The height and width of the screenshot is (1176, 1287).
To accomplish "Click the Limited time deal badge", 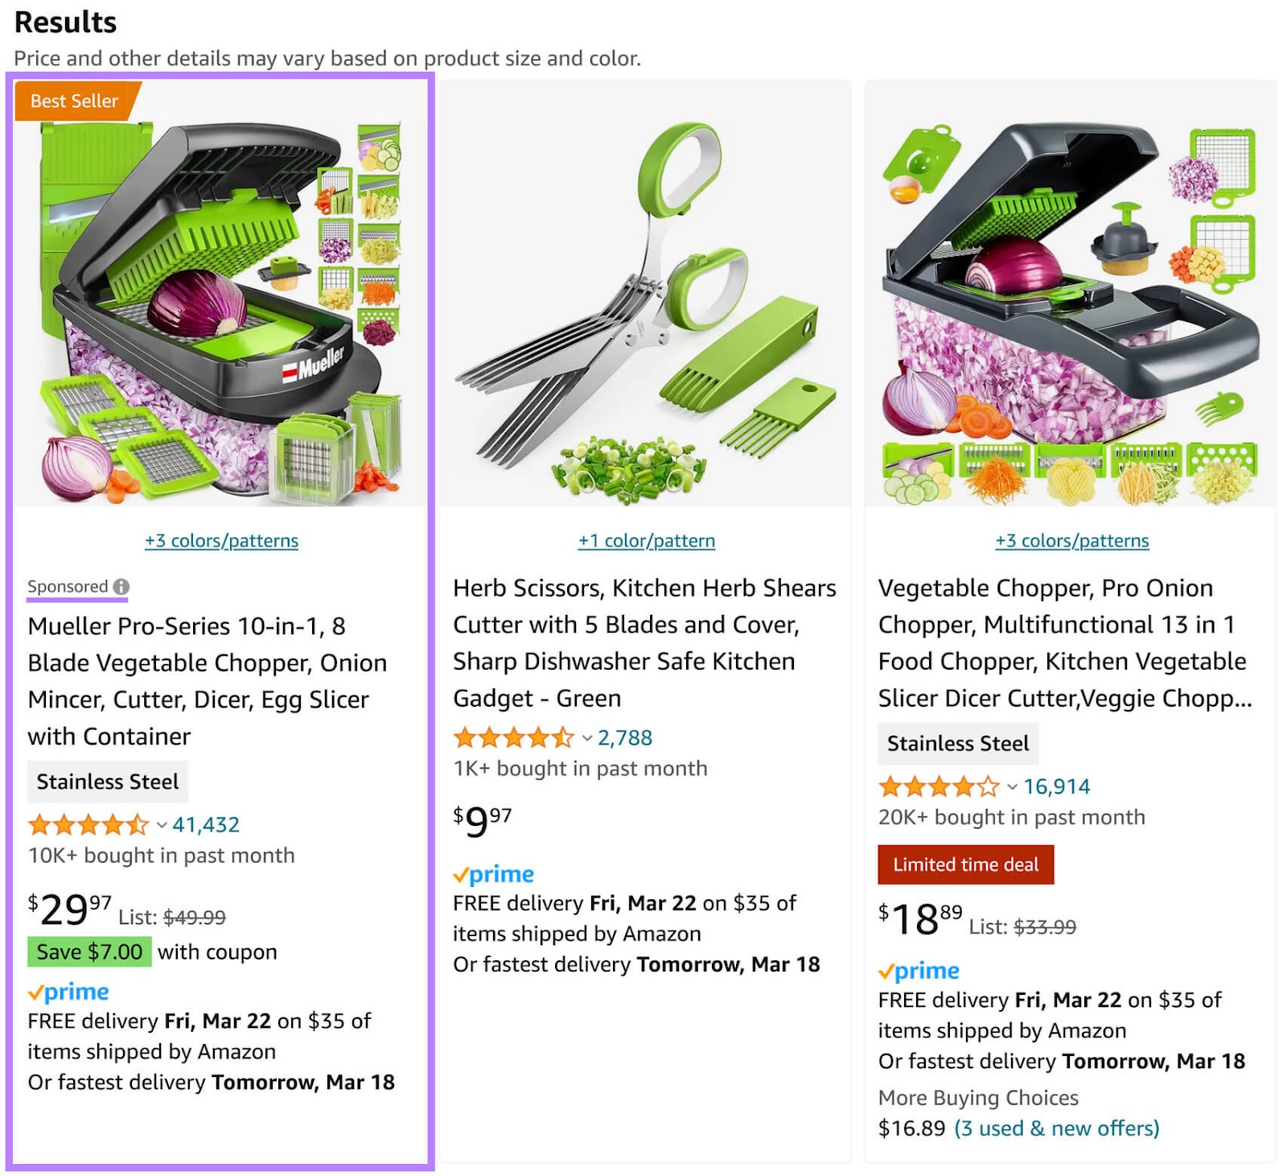I will [x=965, y=864].
